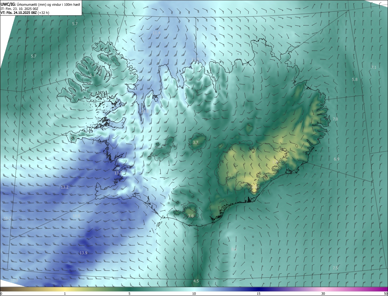This screenshot has width=388, height=296.
Task: Pick the pale pink color above tick 30
Action: click(x=323, y=289)
